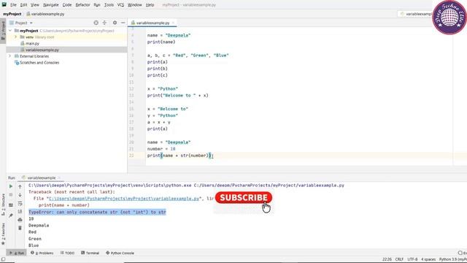Stop the running process in Run panel
Screen dimensions: 467x263
pos(11,195)
